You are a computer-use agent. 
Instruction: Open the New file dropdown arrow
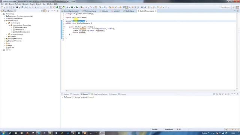[4, 7]
